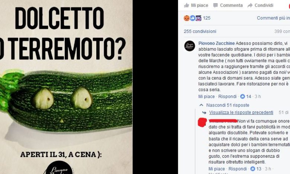
Task: Open the Piovono Zucchine page name link
Action: (216, 43)
